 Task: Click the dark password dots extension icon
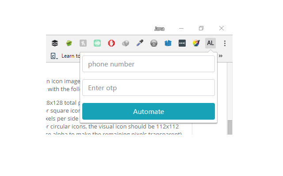[182, 43]
